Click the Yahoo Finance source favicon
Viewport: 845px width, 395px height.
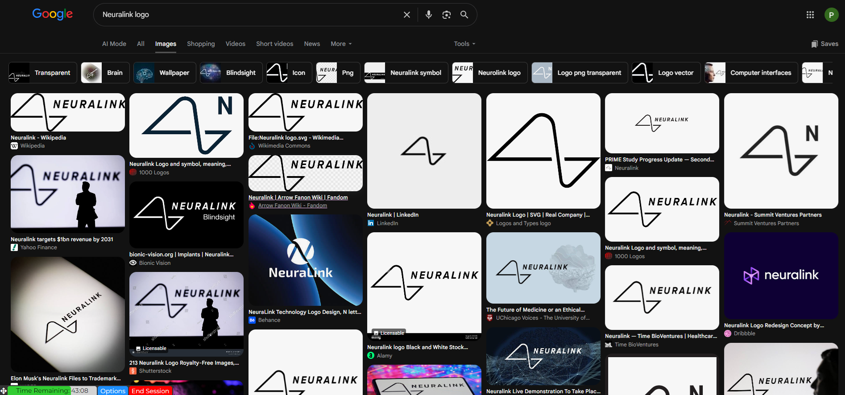tap(14, 247)
